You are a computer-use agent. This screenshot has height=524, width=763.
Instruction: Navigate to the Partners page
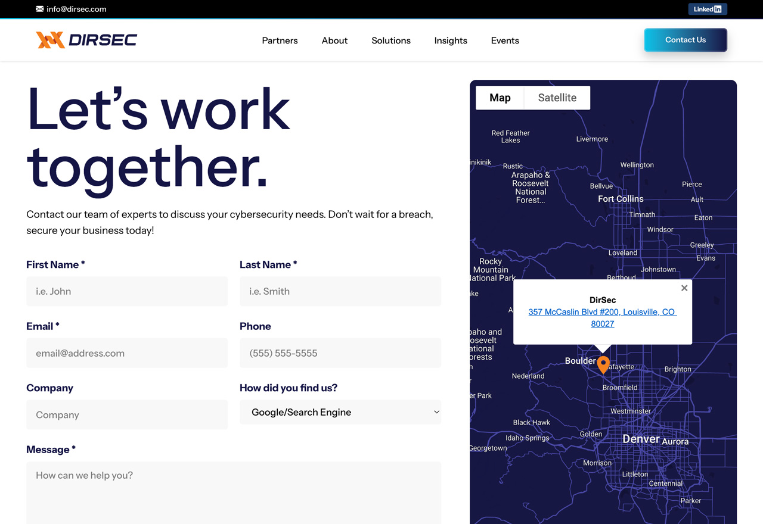280,40
